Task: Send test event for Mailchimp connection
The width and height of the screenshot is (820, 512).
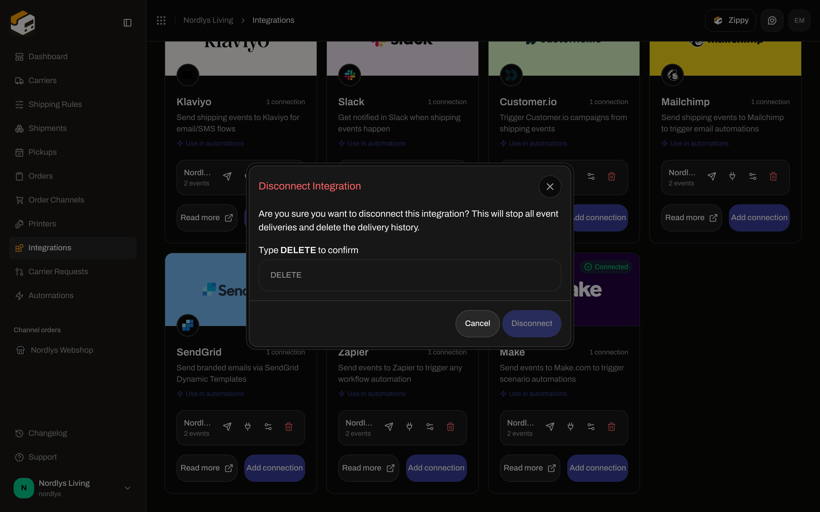Action: point(712,176)
